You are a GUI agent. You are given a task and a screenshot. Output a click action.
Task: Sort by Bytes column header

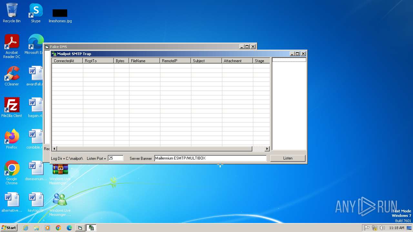121,61
